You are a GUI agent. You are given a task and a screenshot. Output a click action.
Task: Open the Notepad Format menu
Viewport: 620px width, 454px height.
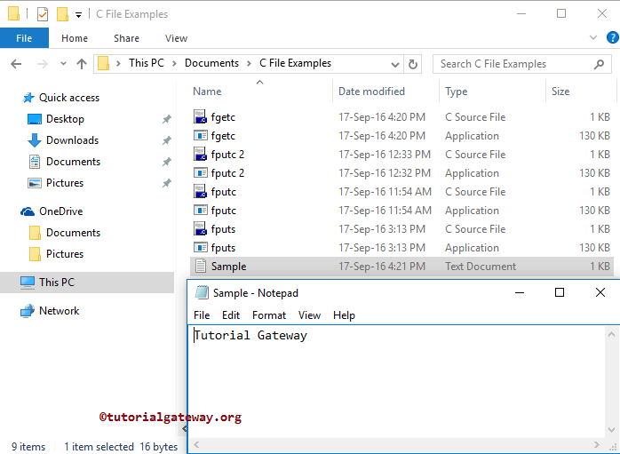[x=269, y=315]
